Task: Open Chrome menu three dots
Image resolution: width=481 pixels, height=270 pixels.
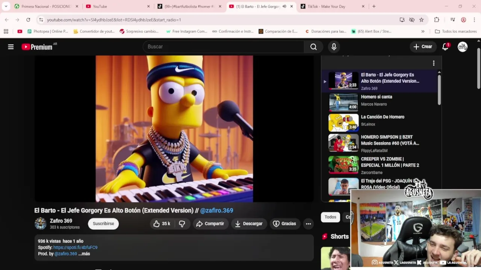Action: [474, 19]
